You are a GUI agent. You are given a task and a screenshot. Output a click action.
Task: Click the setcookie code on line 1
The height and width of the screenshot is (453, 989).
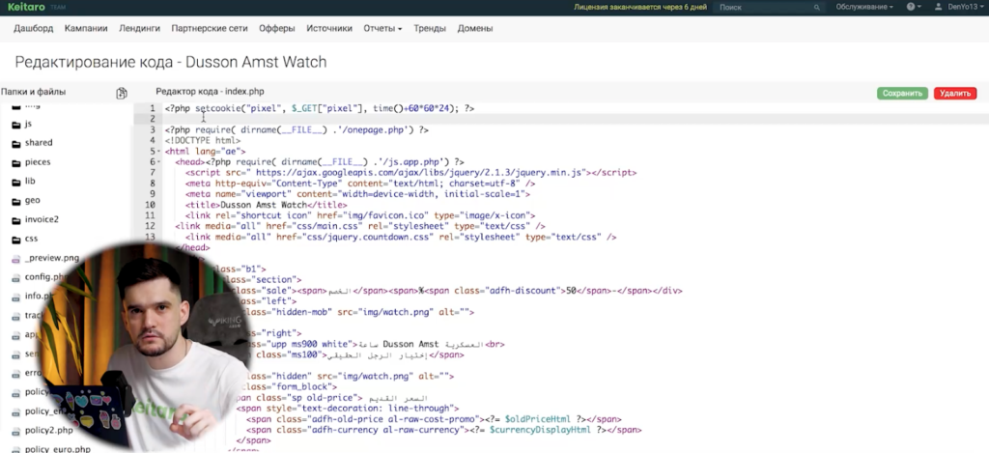click(320, 108)
